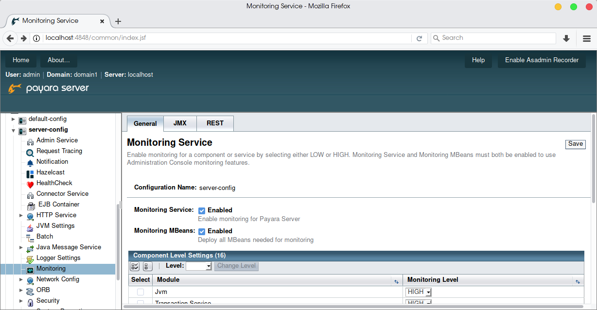Collapse the server-config tree node
The height and width of the screenshot is (310, 597).
(13, 130)
